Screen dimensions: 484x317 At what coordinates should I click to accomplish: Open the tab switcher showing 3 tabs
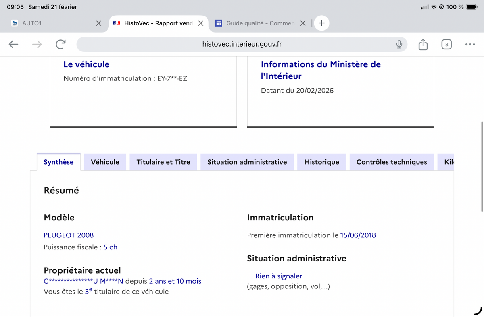(x=446, y=44)
